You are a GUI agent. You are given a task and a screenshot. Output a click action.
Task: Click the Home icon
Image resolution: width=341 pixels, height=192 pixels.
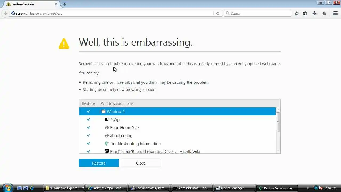coord(324,13)
